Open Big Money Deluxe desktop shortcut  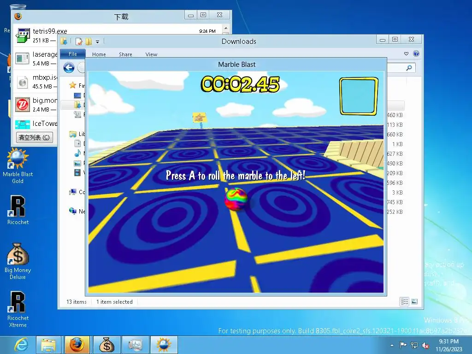click(x=18, y=261)
